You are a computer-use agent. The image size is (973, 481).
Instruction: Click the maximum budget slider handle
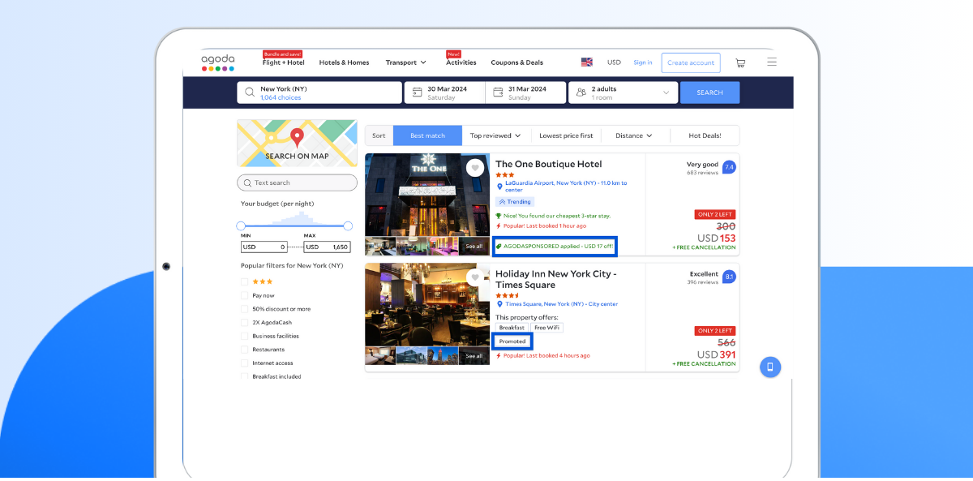pos(348,226)
